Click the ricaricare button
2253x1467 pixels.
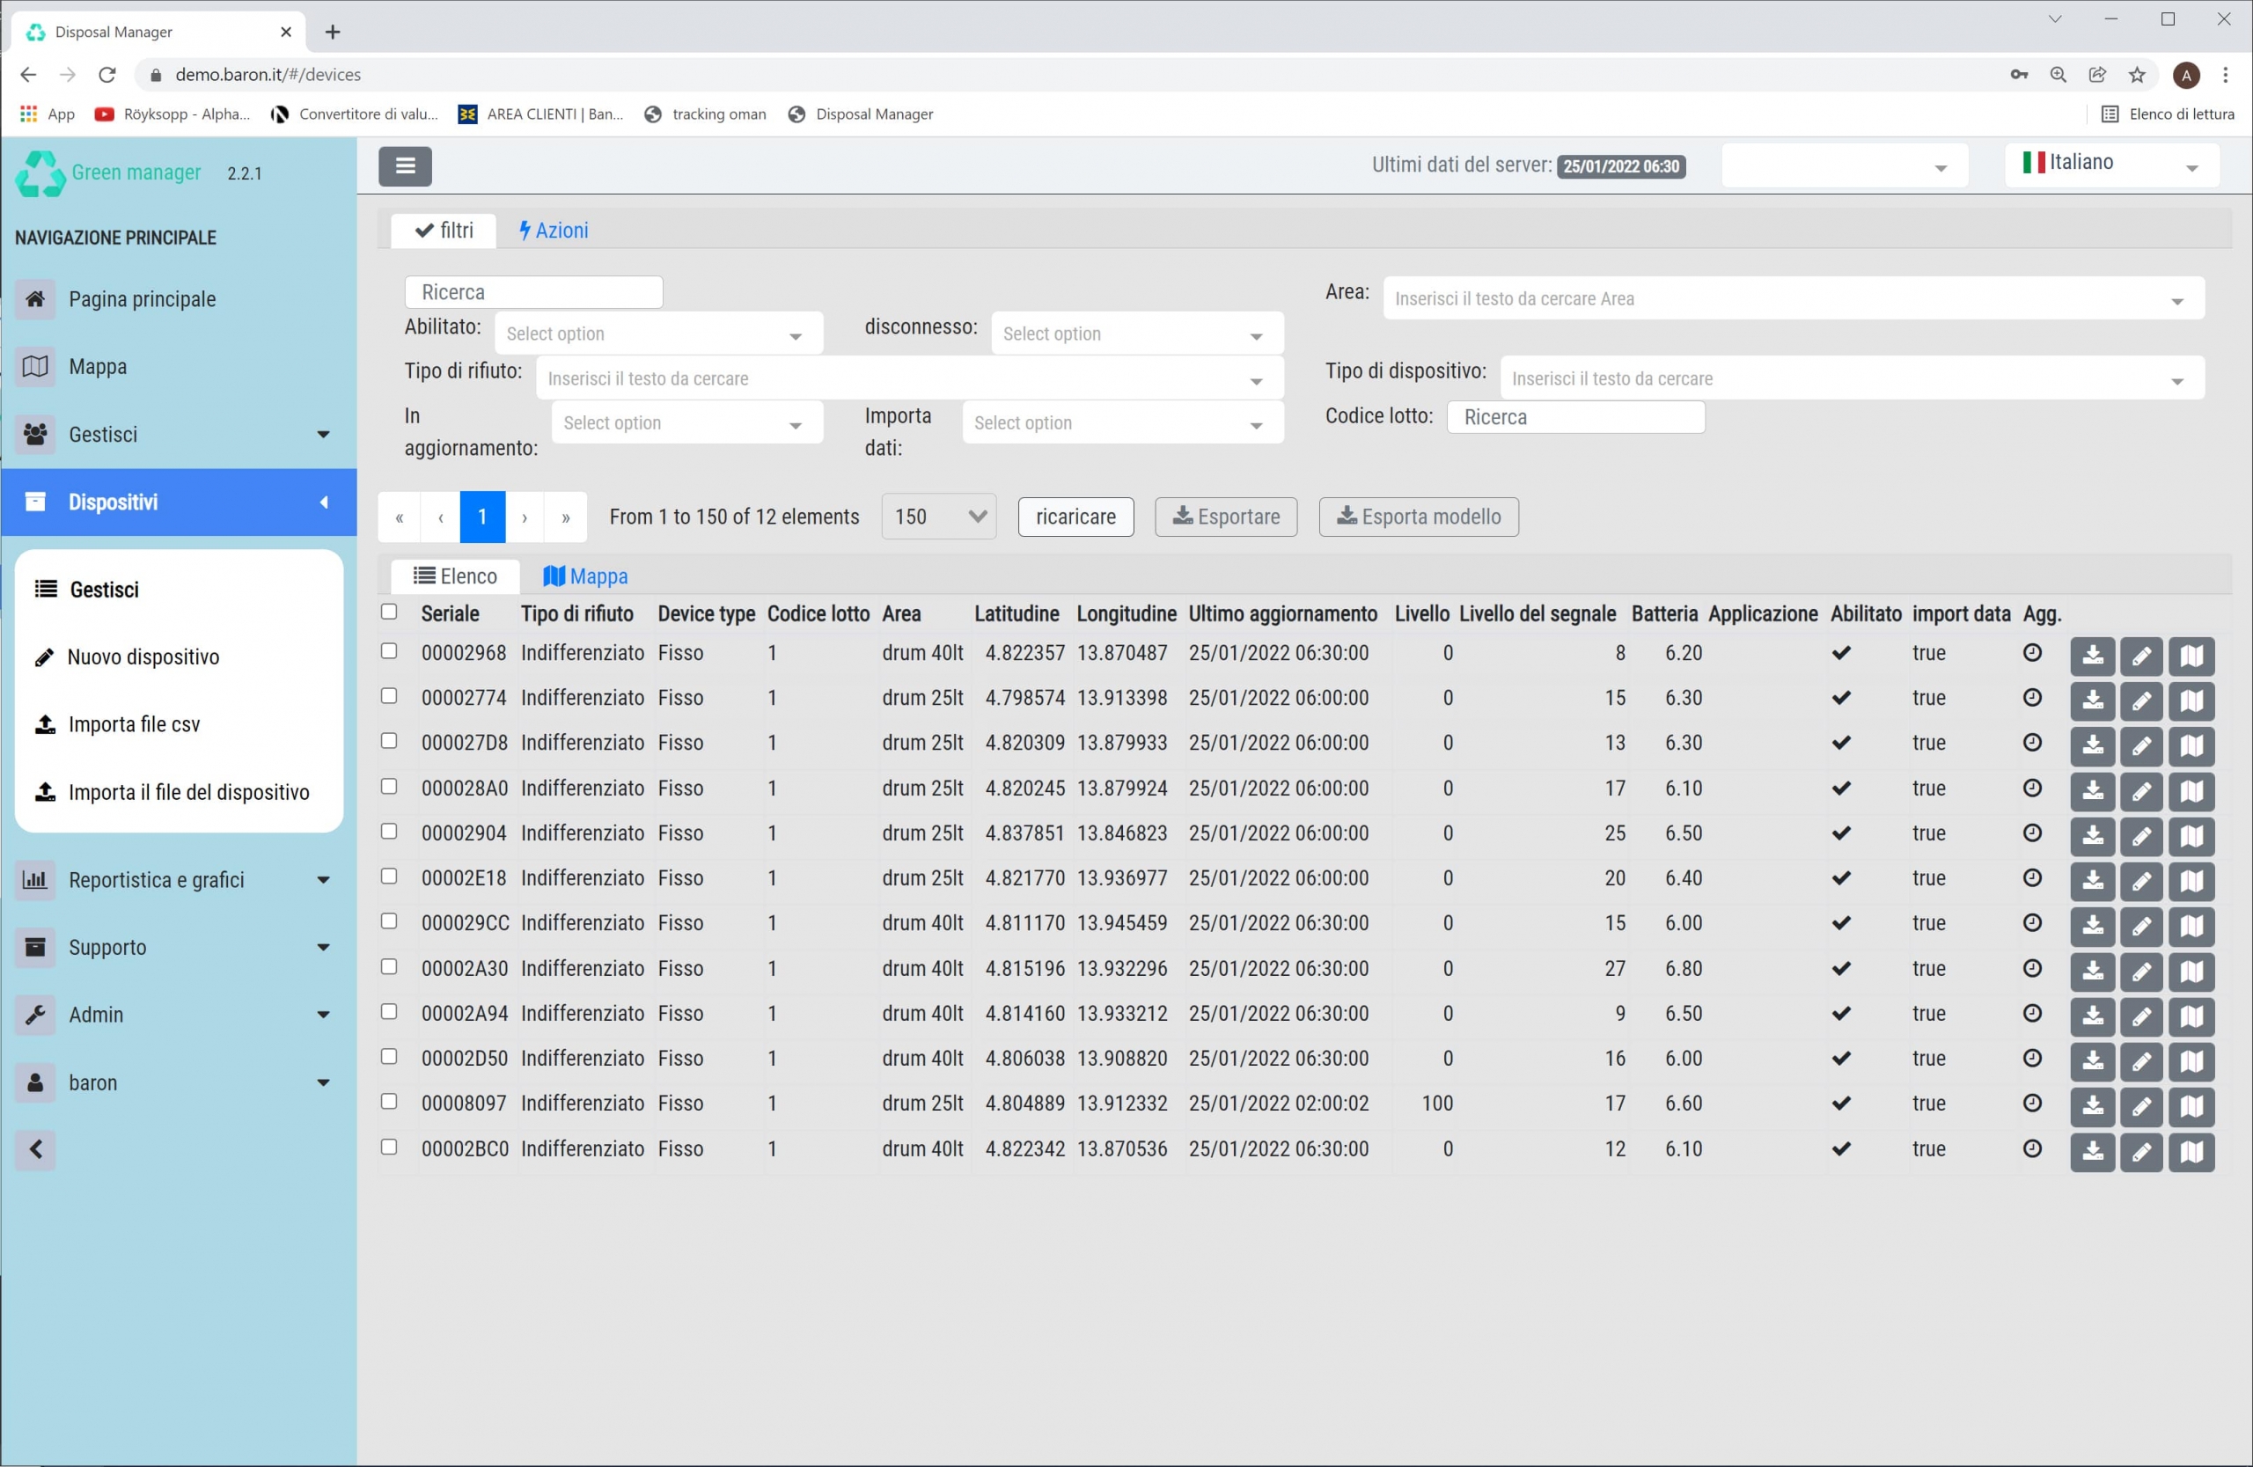(1075, 517)
